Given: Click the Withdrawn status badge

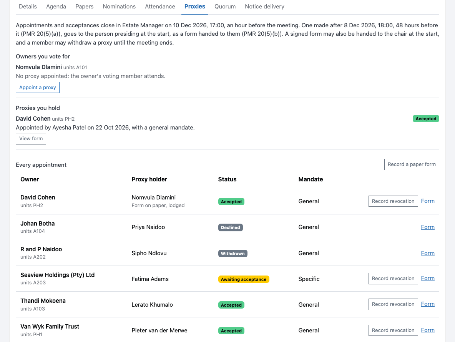Looking at the screenshot, I should coord(233,254).
